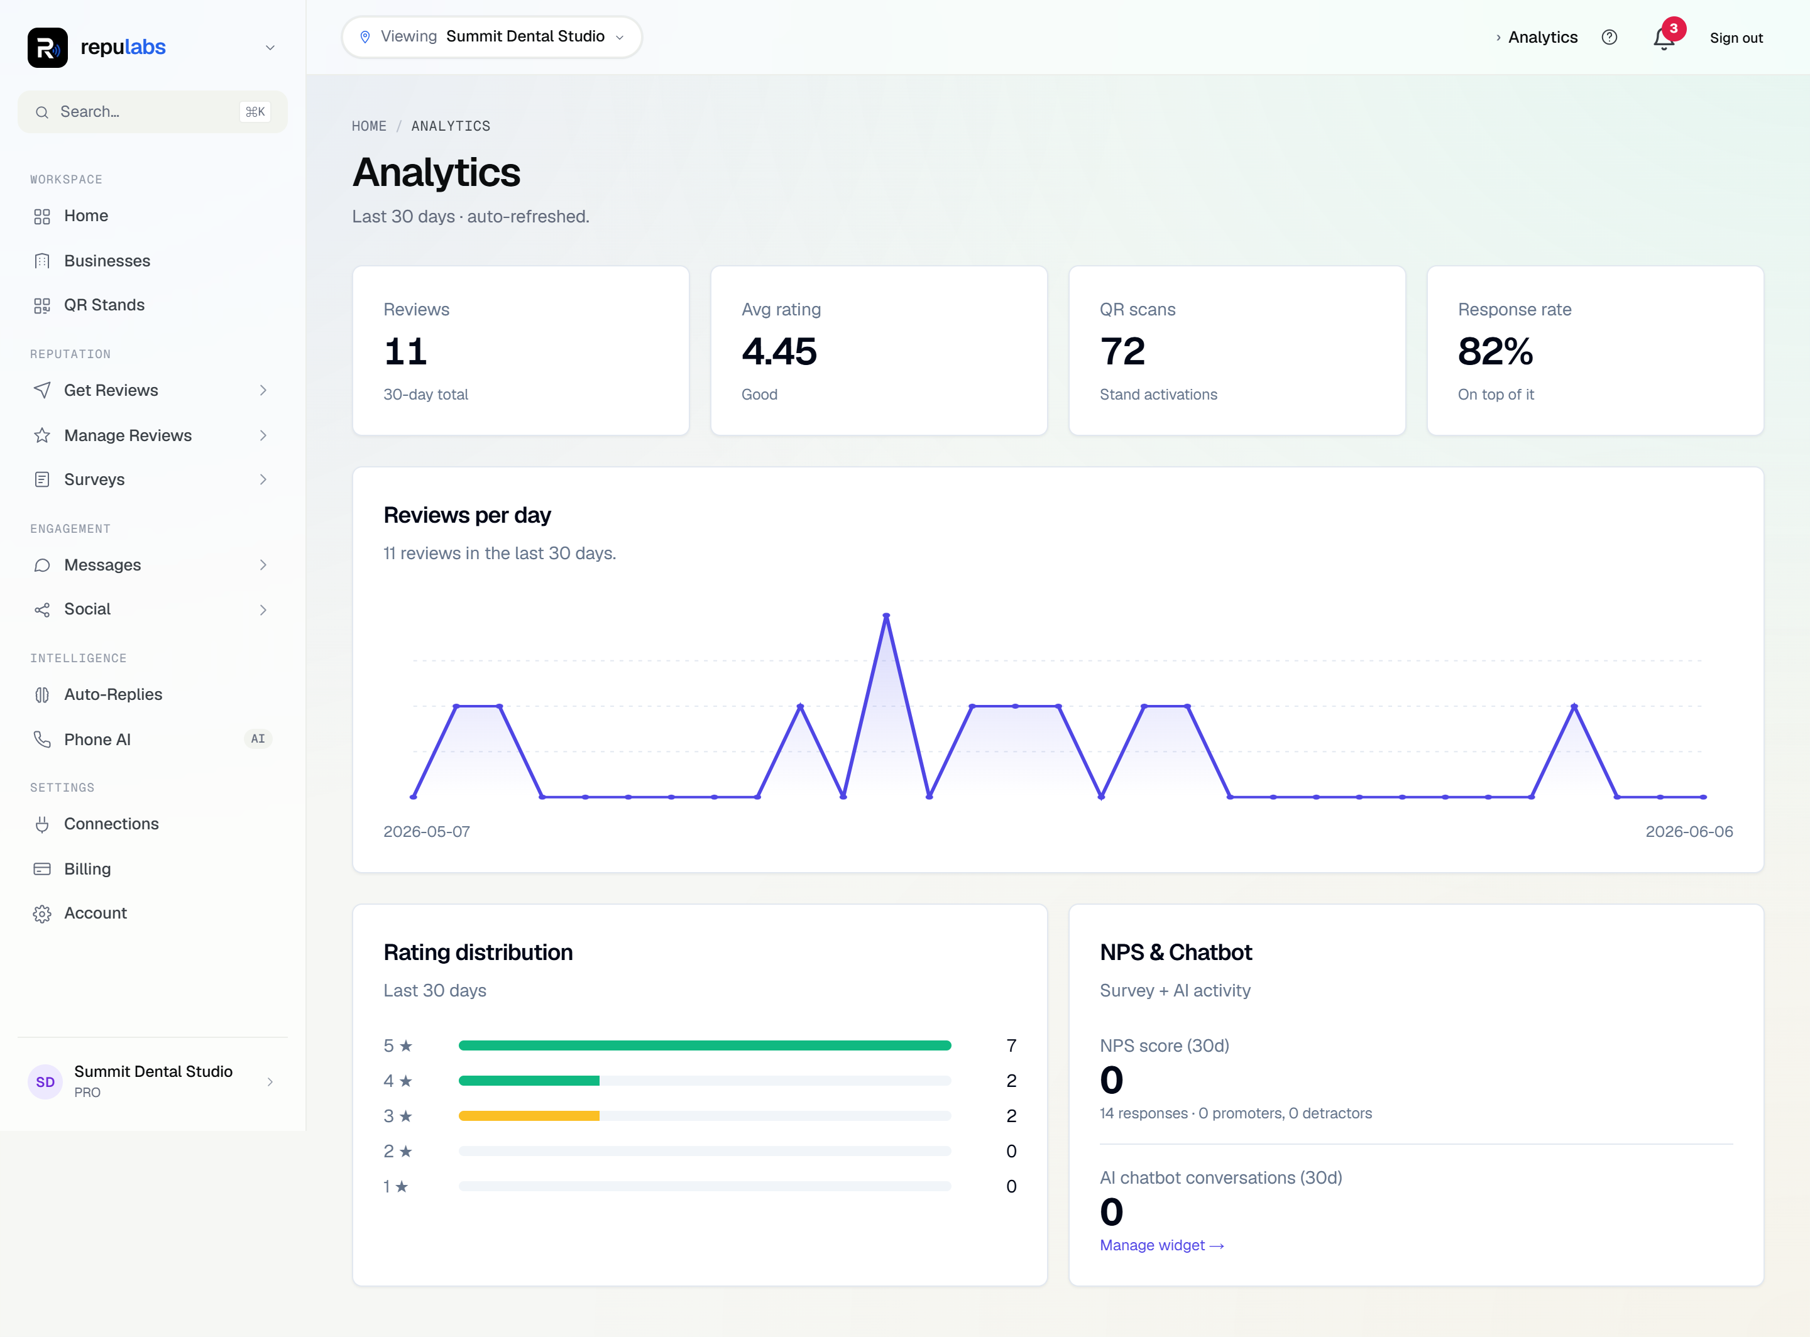Viewport: 1810px width, 1337px height.
Task: Click the Messages chat bubble icon
Action: (42, 565)
